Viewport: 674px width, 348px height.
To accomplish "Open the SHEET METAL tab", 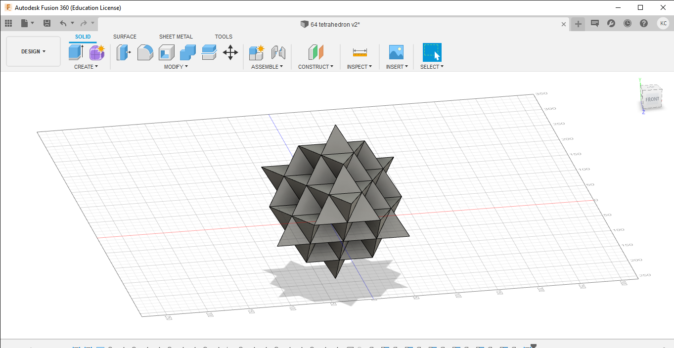I will (x=176, y=36).
